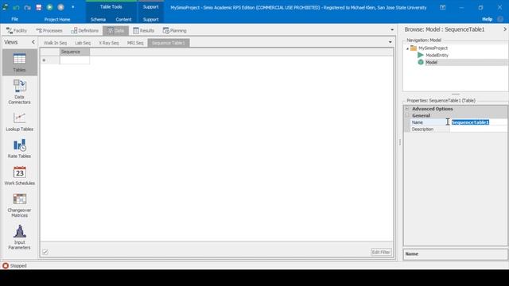Collapse the Browse panel with the arrow
The height and width of the screenshot is (286, 509).
pos(505,29)
